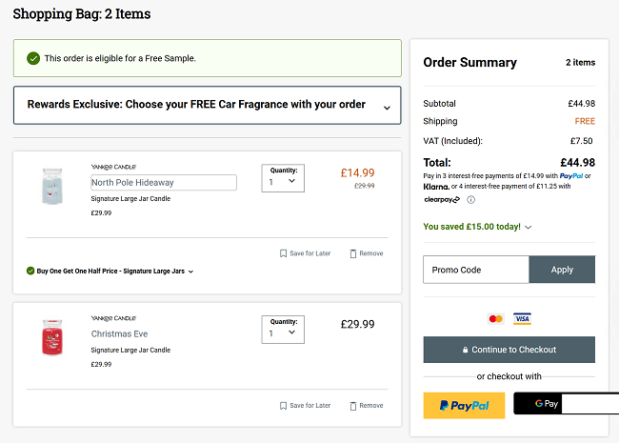
Task: Click trash icon for Christmas Eve candle
Action: click(x=354, y=406)
